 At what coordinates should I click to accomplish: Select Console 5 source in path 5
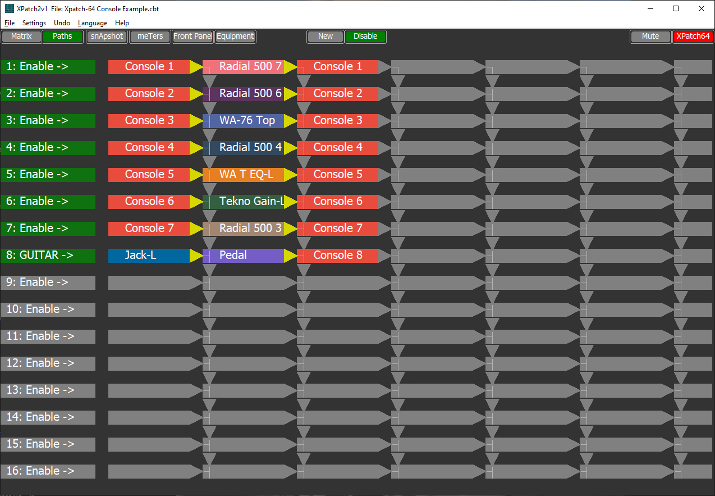[x=149, y=175]
